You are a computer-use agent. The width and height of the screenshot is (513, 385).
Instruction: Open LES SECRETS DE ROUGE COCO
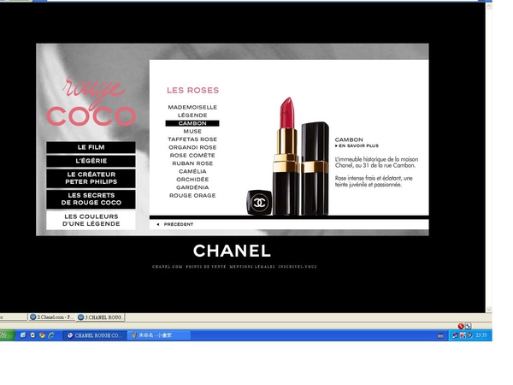click(91, 199)
